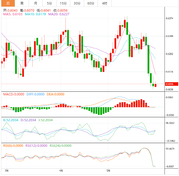Click the 5月 date marker on axis

coord(108,170)
